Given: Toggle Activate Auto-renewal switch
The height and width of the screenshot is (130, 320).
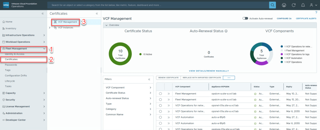Looking at the screenshot, I should pos(245,18).
